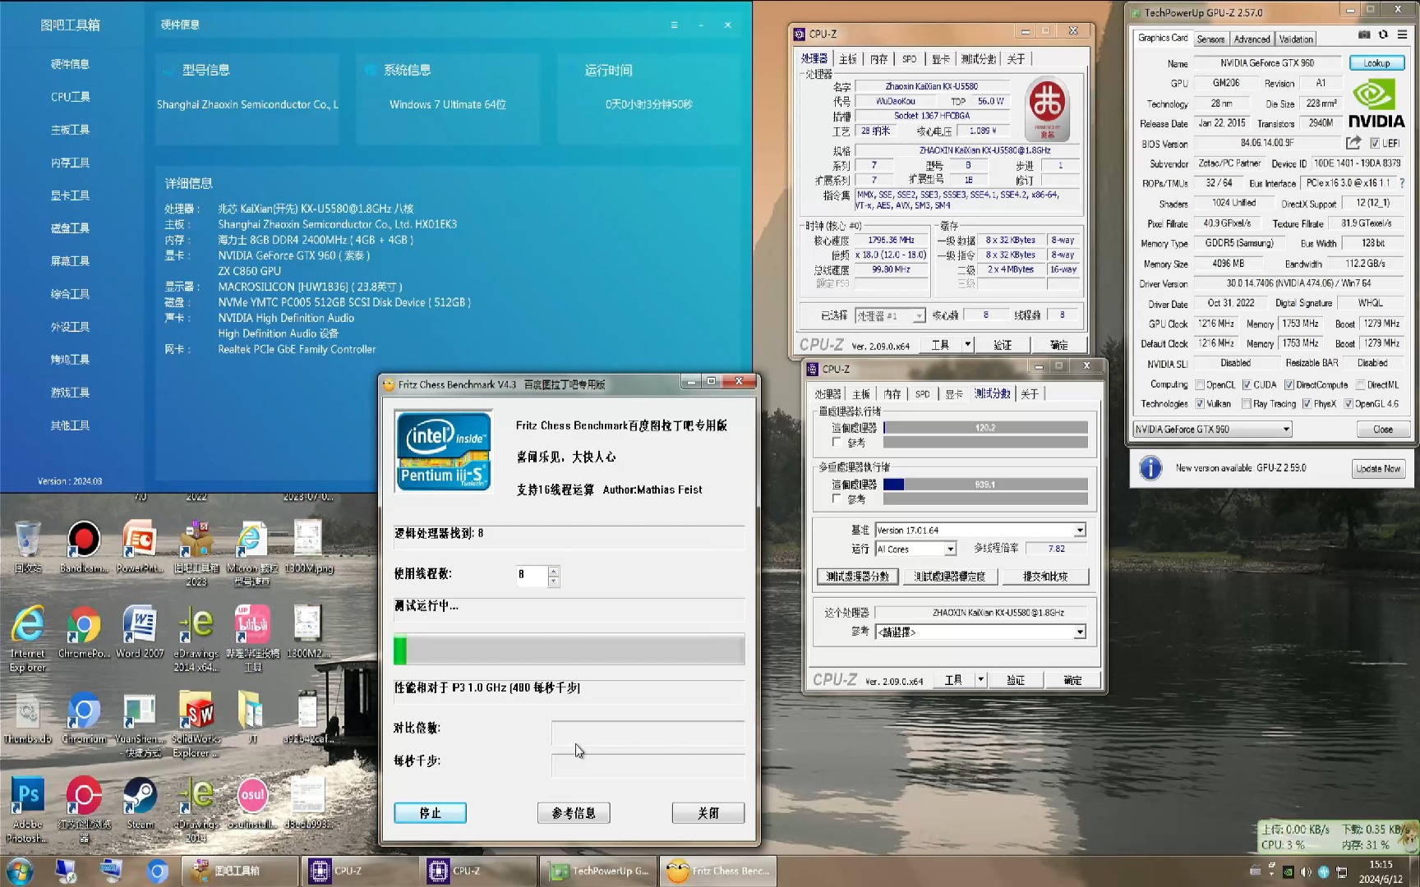Open the memory tab in upper CPU-Z
This screenshot has width=1420, height=887.
878,59
